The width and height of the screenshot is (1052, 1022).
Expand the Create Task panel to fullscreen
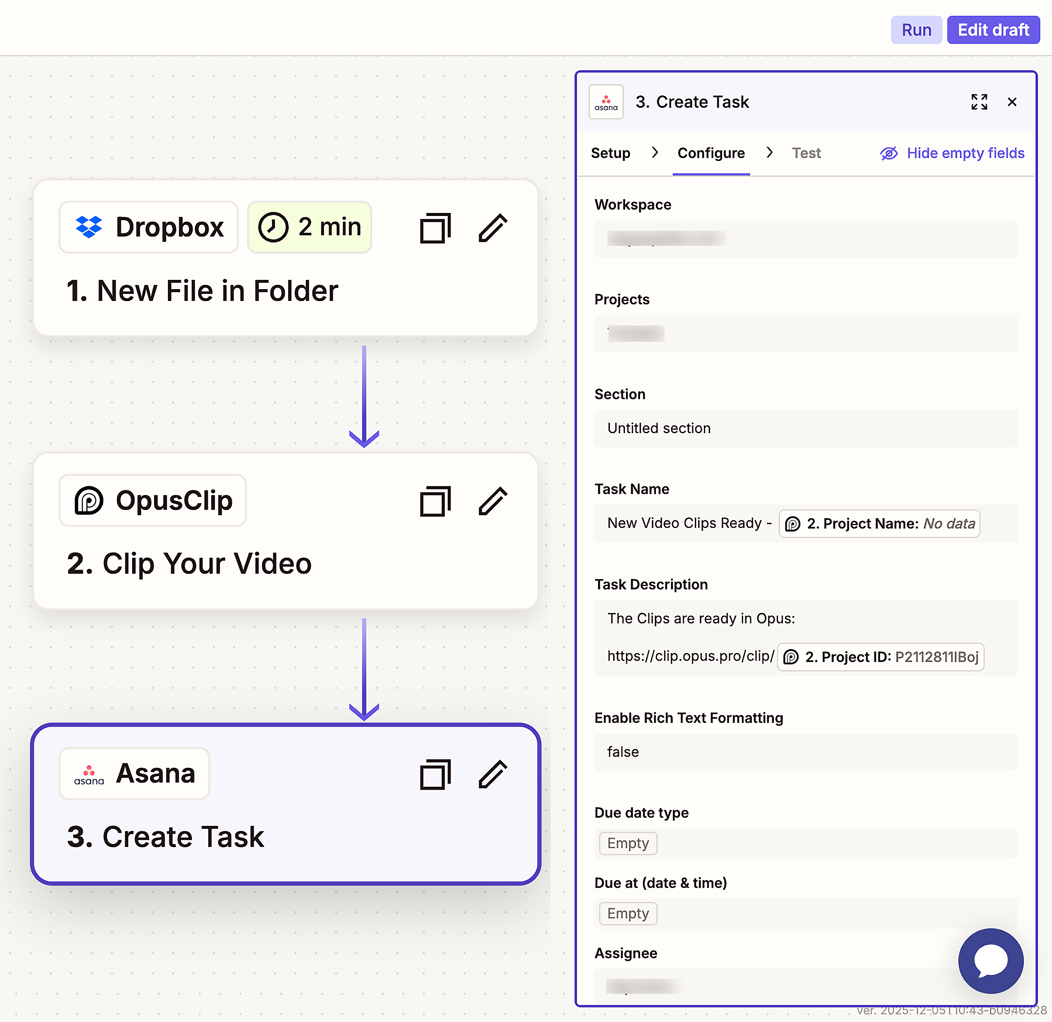pyautogui.click(x=979, y=102)
